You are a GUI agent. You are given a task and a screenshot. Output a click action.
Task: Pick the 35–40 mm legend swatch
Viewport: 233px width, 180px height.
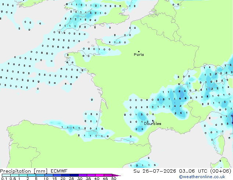(91, 175)
